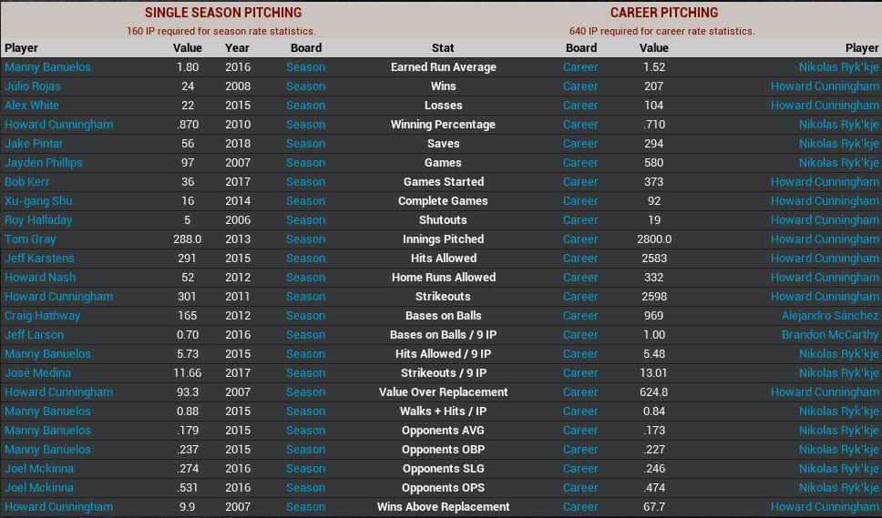Viewport: 882px width, 518px height.
Task: Open Career board for Wins
Action: click(x=580, y=86)
